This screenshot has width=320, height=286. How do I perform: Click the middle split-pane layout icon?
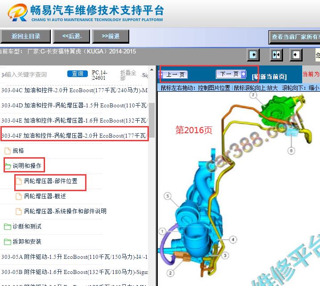click(276, 55)
